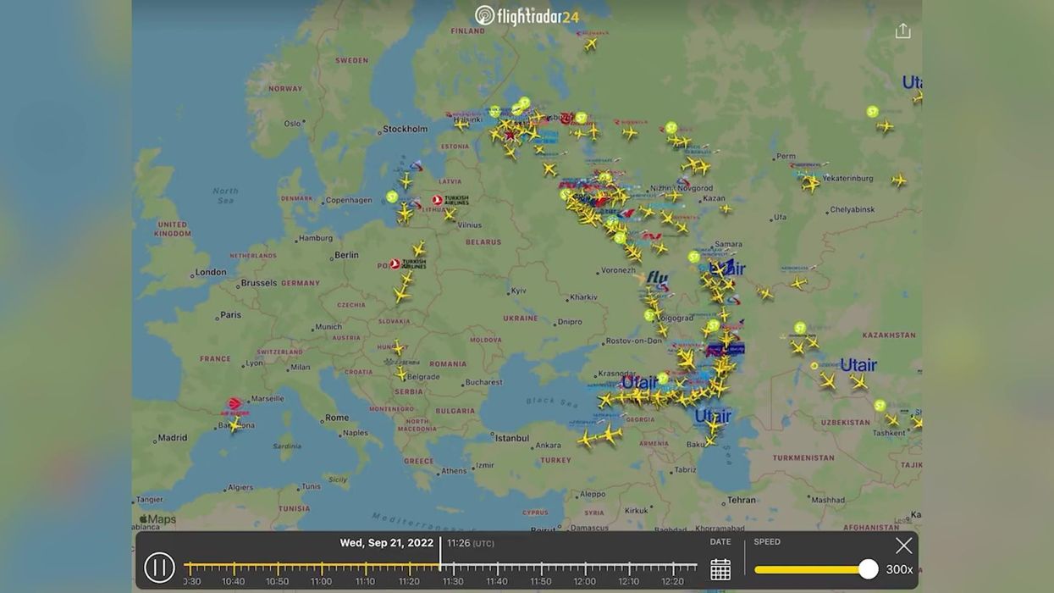Screen dimensions: 1054x593
Task: Tap the share icon
Action: click(x=902, y=31)
